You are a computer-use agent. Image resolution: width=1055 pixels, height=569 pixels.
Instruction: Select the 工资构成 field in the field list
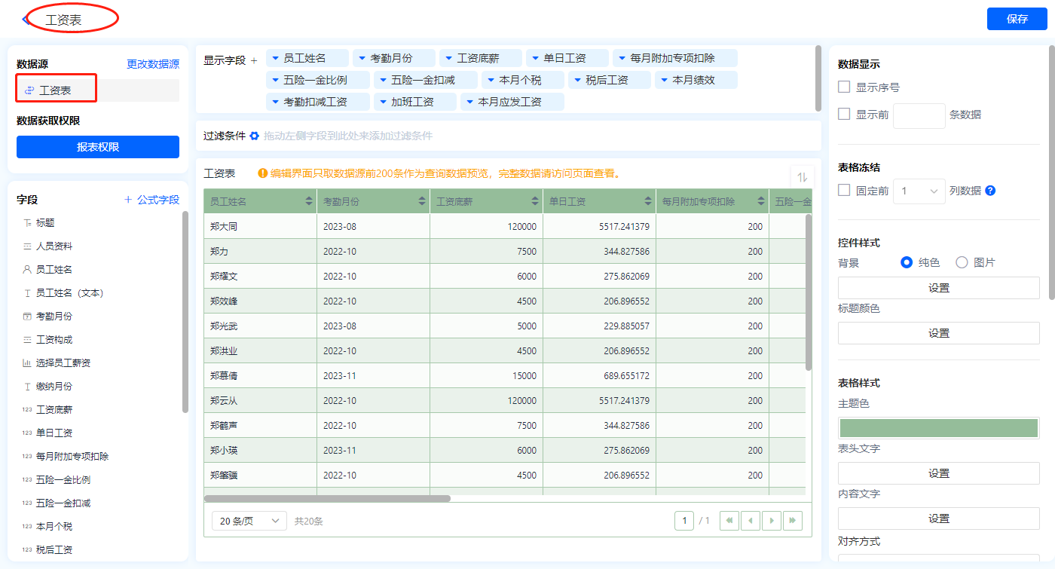[x=54, y=340]
